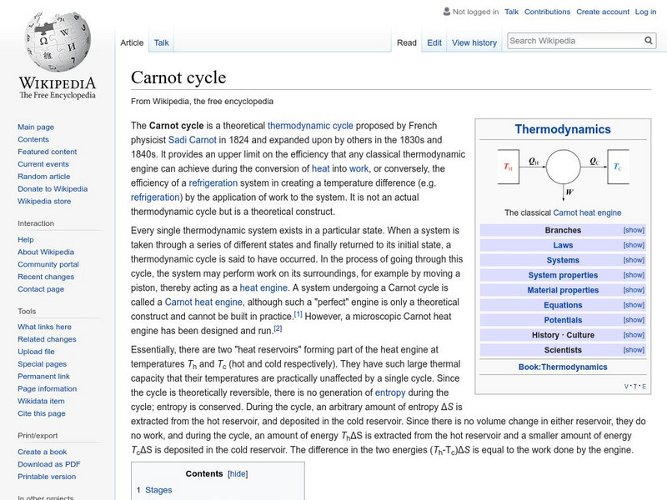Viewport: 667px width, 500px height.
Task: Open Contents in sidebar
Action: [33, 139]
